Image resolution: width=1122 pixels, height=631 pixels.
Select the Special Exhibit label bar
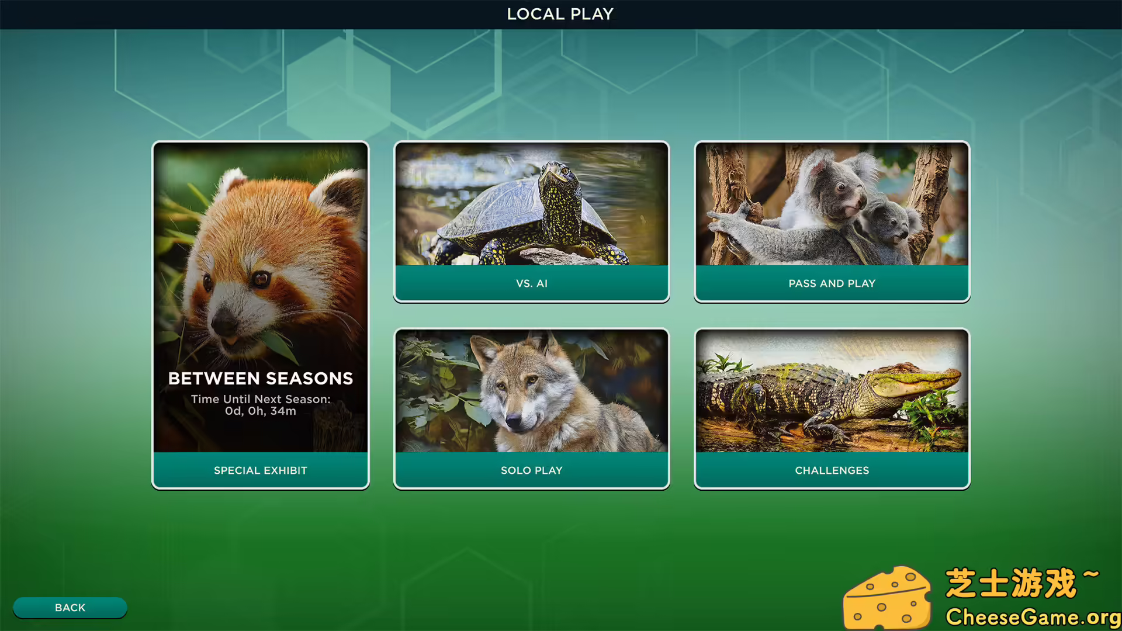point(260,470)
